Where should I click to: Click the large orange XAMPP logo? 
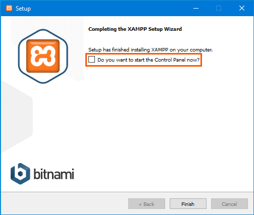[x=43, y=56]
